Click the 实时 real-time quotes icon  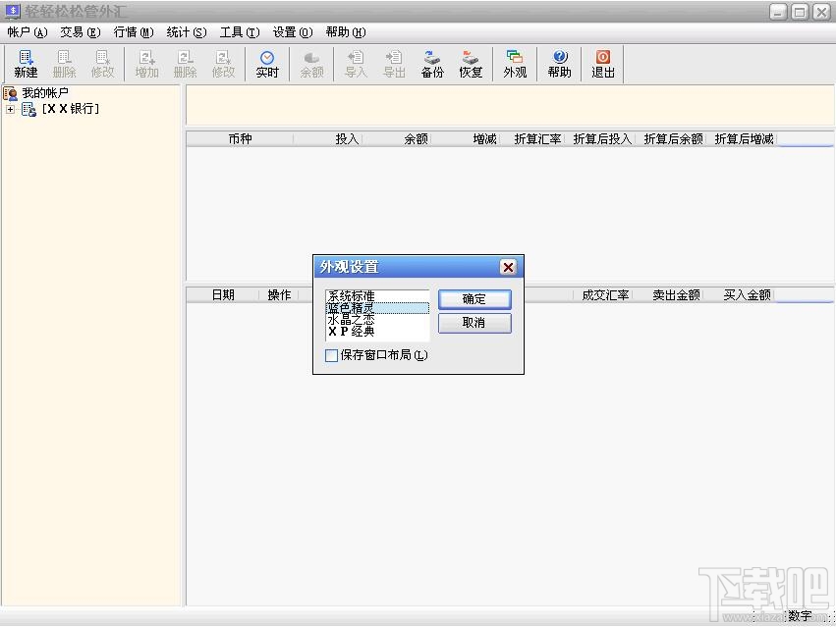click(x=267, y=64)
